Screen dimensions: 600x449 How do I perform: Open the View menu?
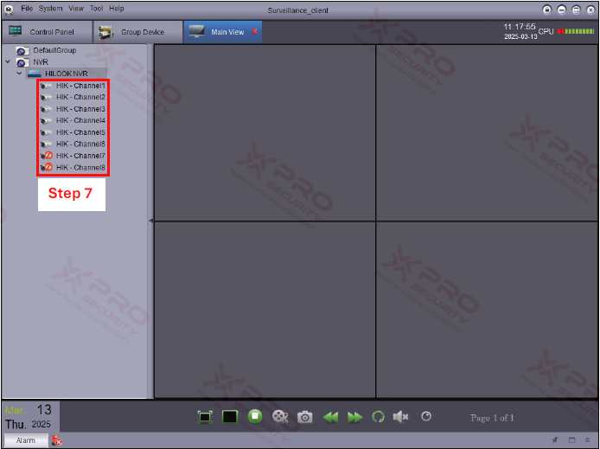tap(76, 9)
